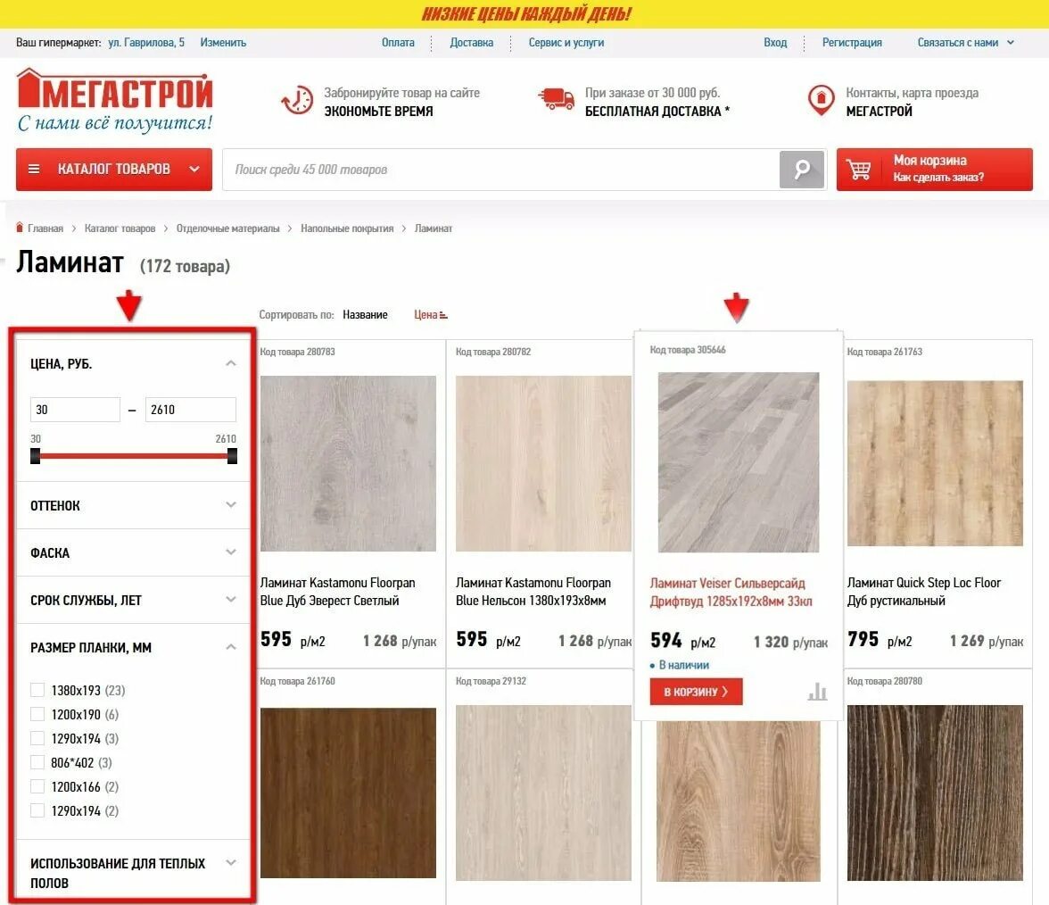Click the Мегастрой logo
Image resolution: width=1049 pixels, height=905 pixels.
[x=114, y=100]
